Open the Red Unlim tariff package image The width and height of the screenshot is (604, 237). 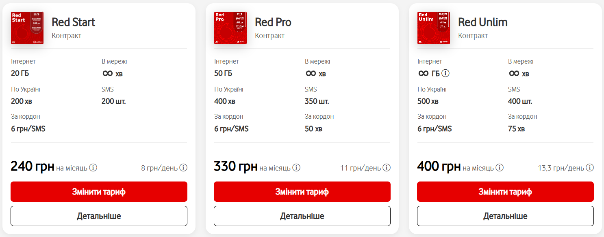pos(434,28)
